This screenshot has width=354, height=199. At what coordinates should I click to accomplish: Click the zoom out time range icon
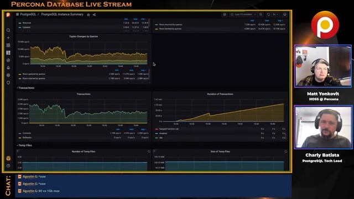pos(261,14)
